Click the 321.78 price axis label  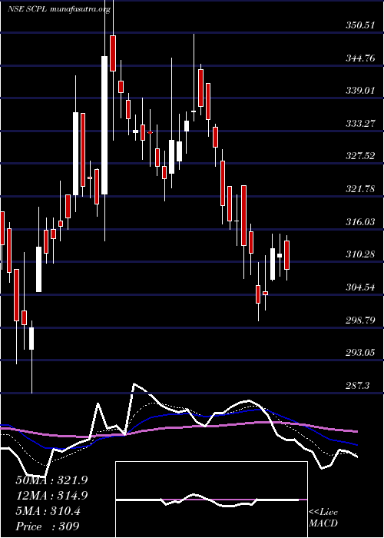[x=359, y=189]
